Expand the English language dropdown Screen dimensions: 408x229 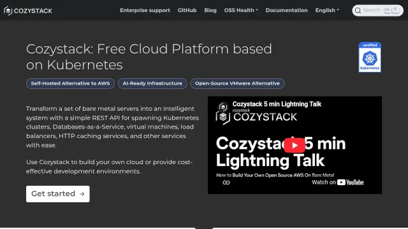pyautogui.click(x=327, y=10)
